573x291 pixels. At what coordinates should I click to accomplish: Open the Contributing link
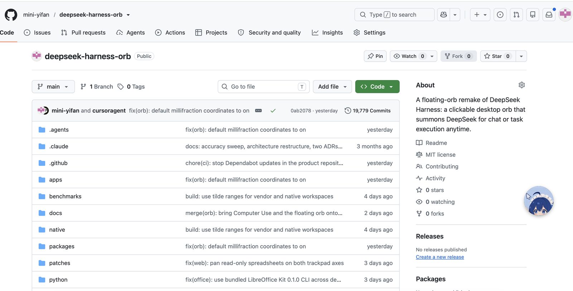(x=437, y=167)
